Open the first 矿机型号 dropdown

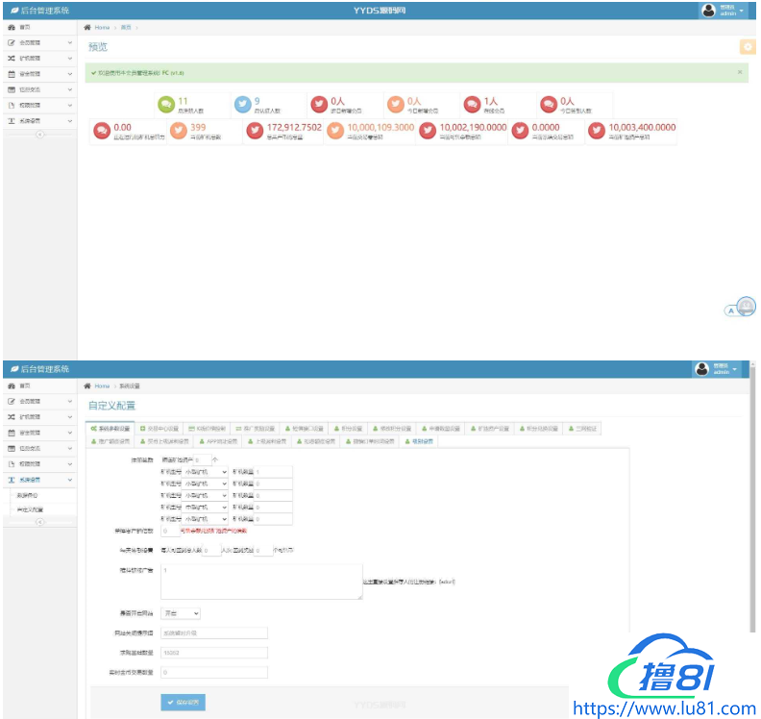click(x=206, y=472)
